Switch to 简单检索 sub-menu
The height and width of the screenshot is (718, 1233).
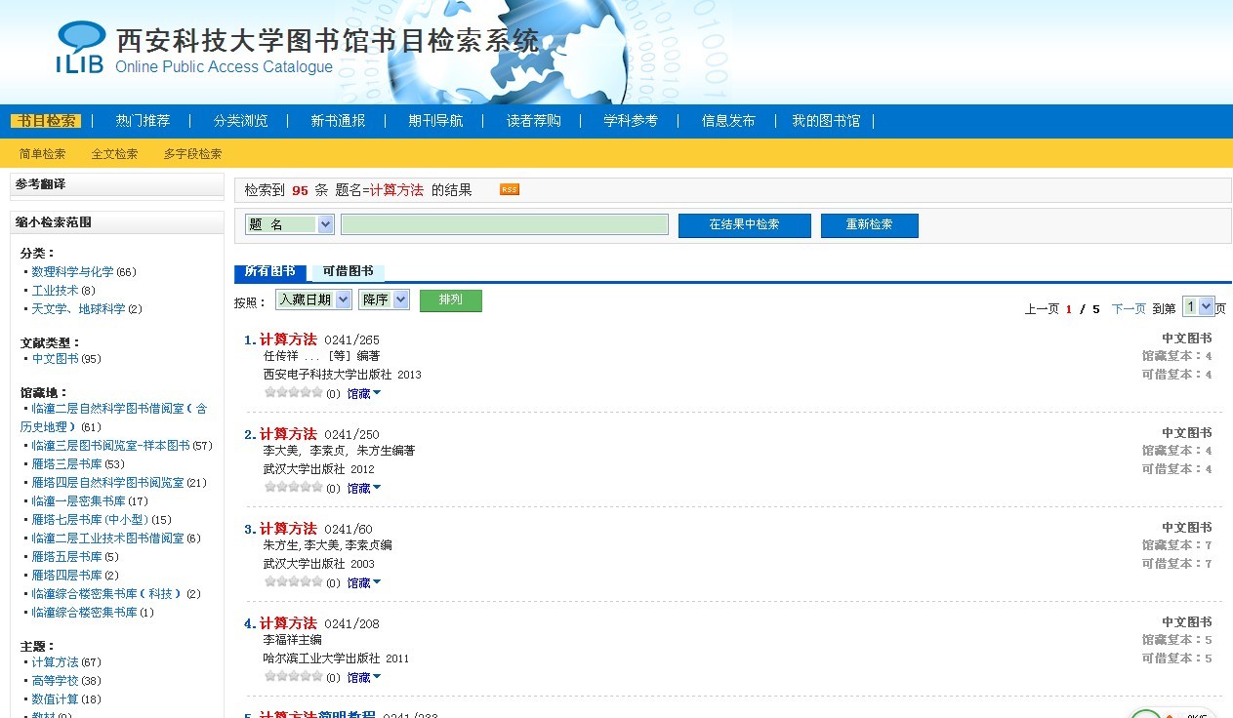tap(42, 154)
